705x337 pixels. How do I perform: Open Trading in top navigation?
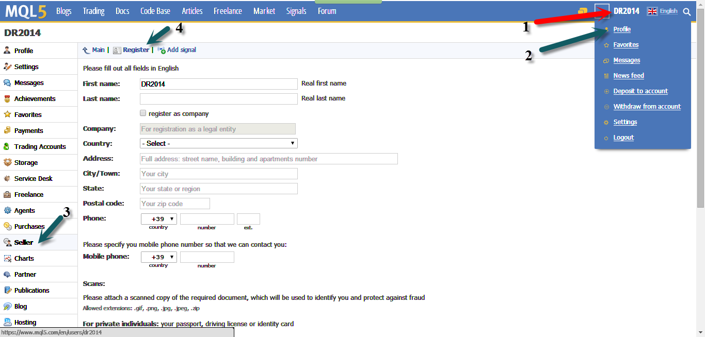pos(93,11)
